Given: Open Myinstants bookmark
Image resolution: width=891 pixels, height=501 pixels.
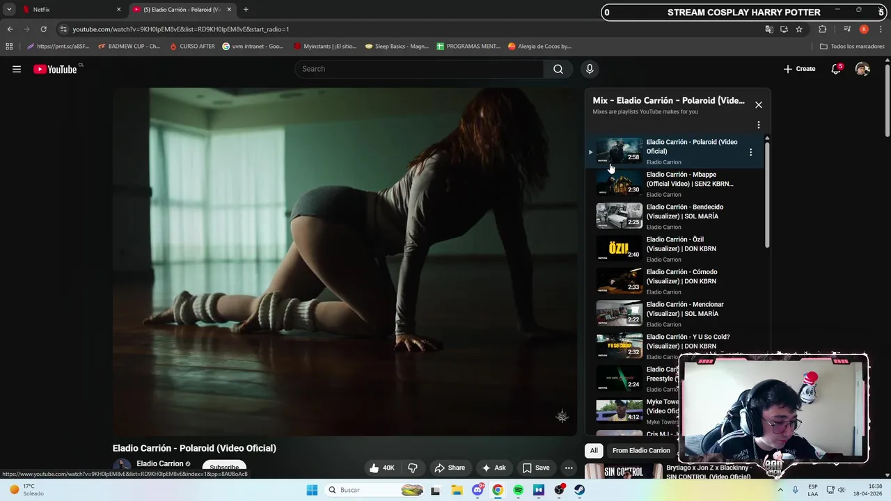Looking at the screenshot, I should (325, 47).
